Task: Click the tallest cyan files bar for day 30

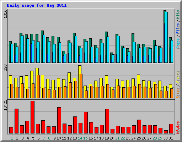Action: 166,37
